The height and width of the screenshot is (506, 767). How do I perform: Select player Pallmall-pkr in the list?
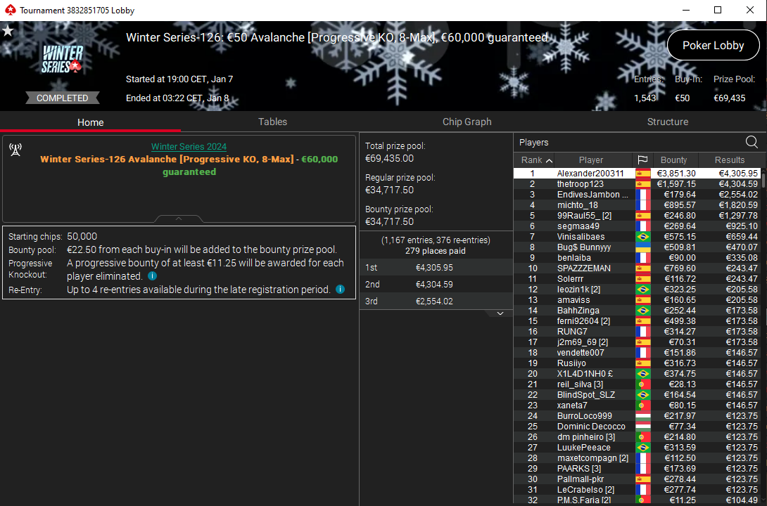point(637,479)
